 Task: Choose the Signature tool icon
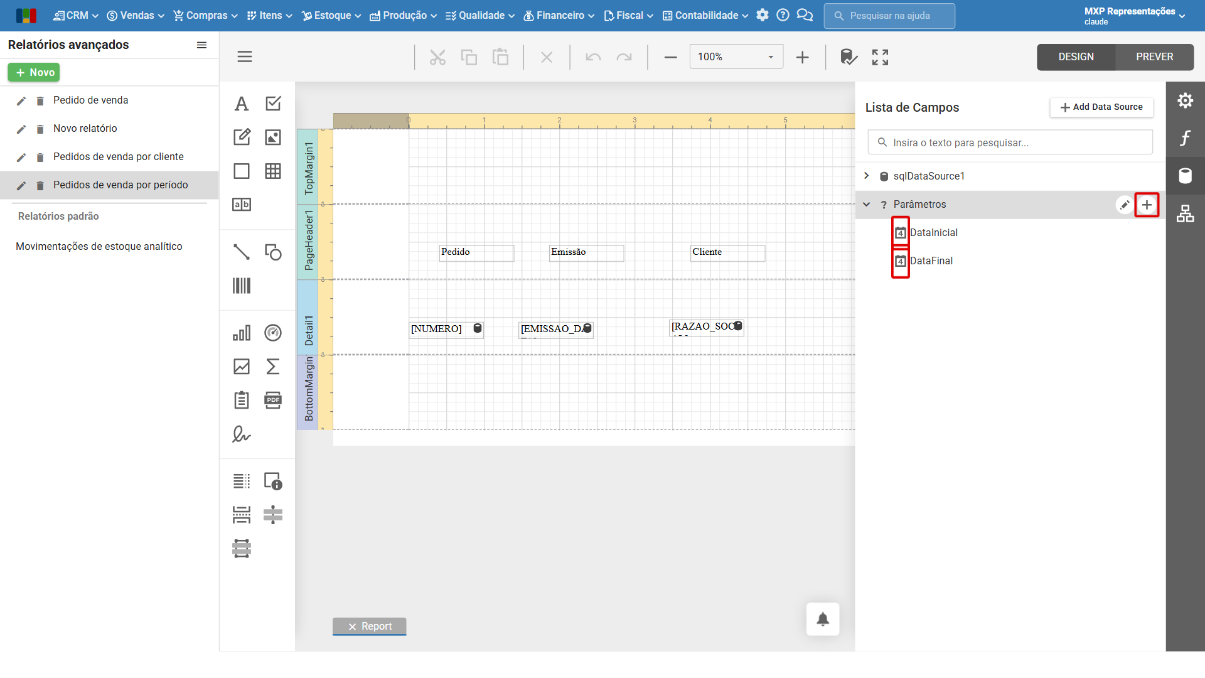[x=242, y=434]
